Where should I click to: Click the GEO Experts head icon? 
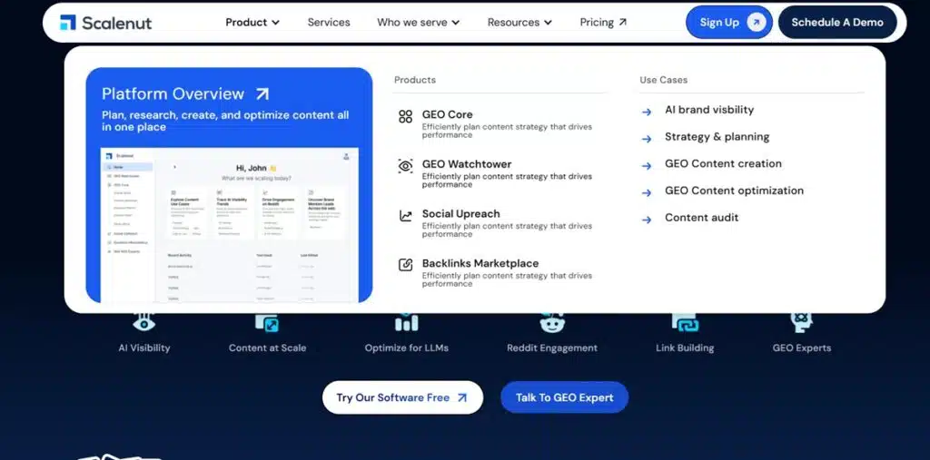point(802,322)
